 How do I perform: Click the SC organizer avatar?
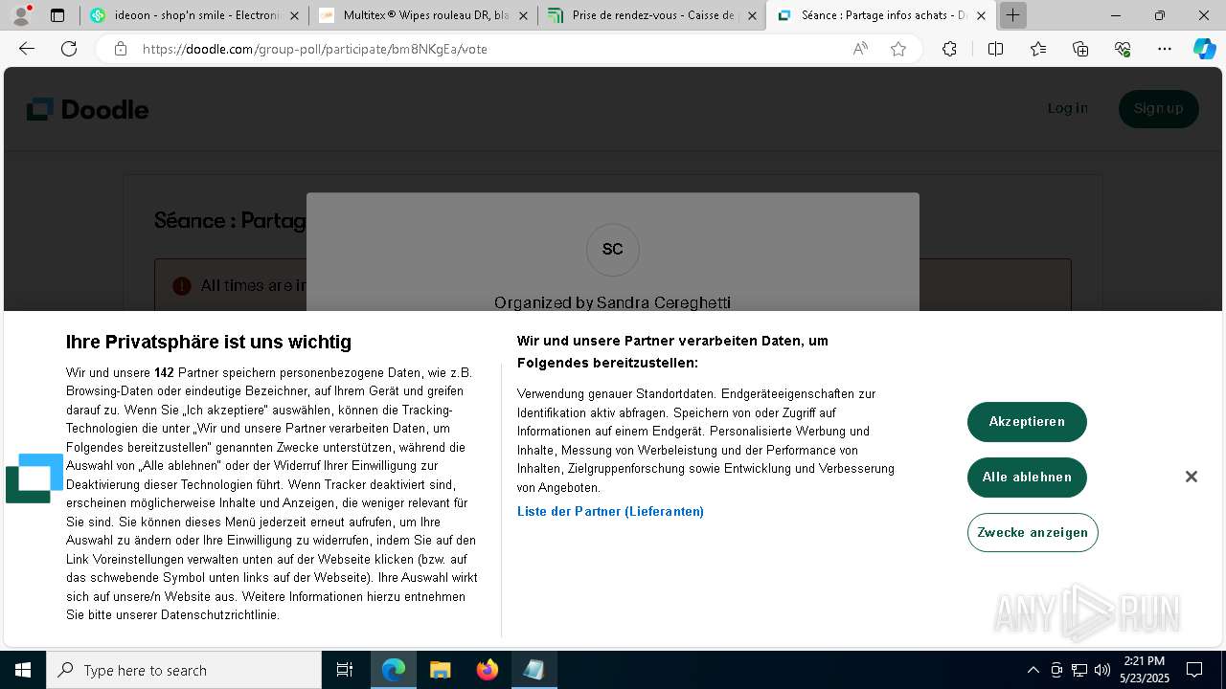point(613,250)
